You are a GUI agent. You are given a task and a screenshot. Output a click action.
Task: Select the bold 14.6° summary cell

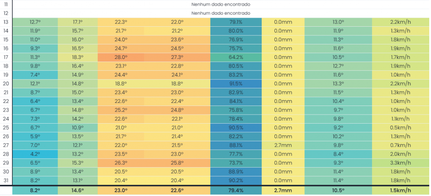(78, 190)
